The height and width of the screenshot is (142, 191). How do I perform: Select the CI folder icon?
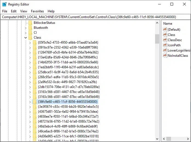(x=30, y=33)
